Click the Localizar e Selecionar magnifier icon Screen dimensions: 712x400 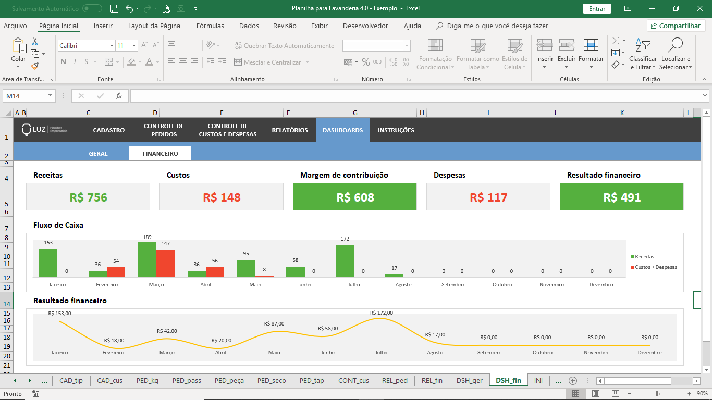coord(675,45)
